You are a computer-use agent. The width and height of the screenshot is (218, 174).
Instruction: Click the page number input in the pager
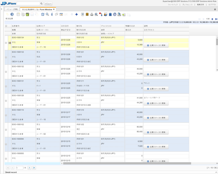[19, 168]
